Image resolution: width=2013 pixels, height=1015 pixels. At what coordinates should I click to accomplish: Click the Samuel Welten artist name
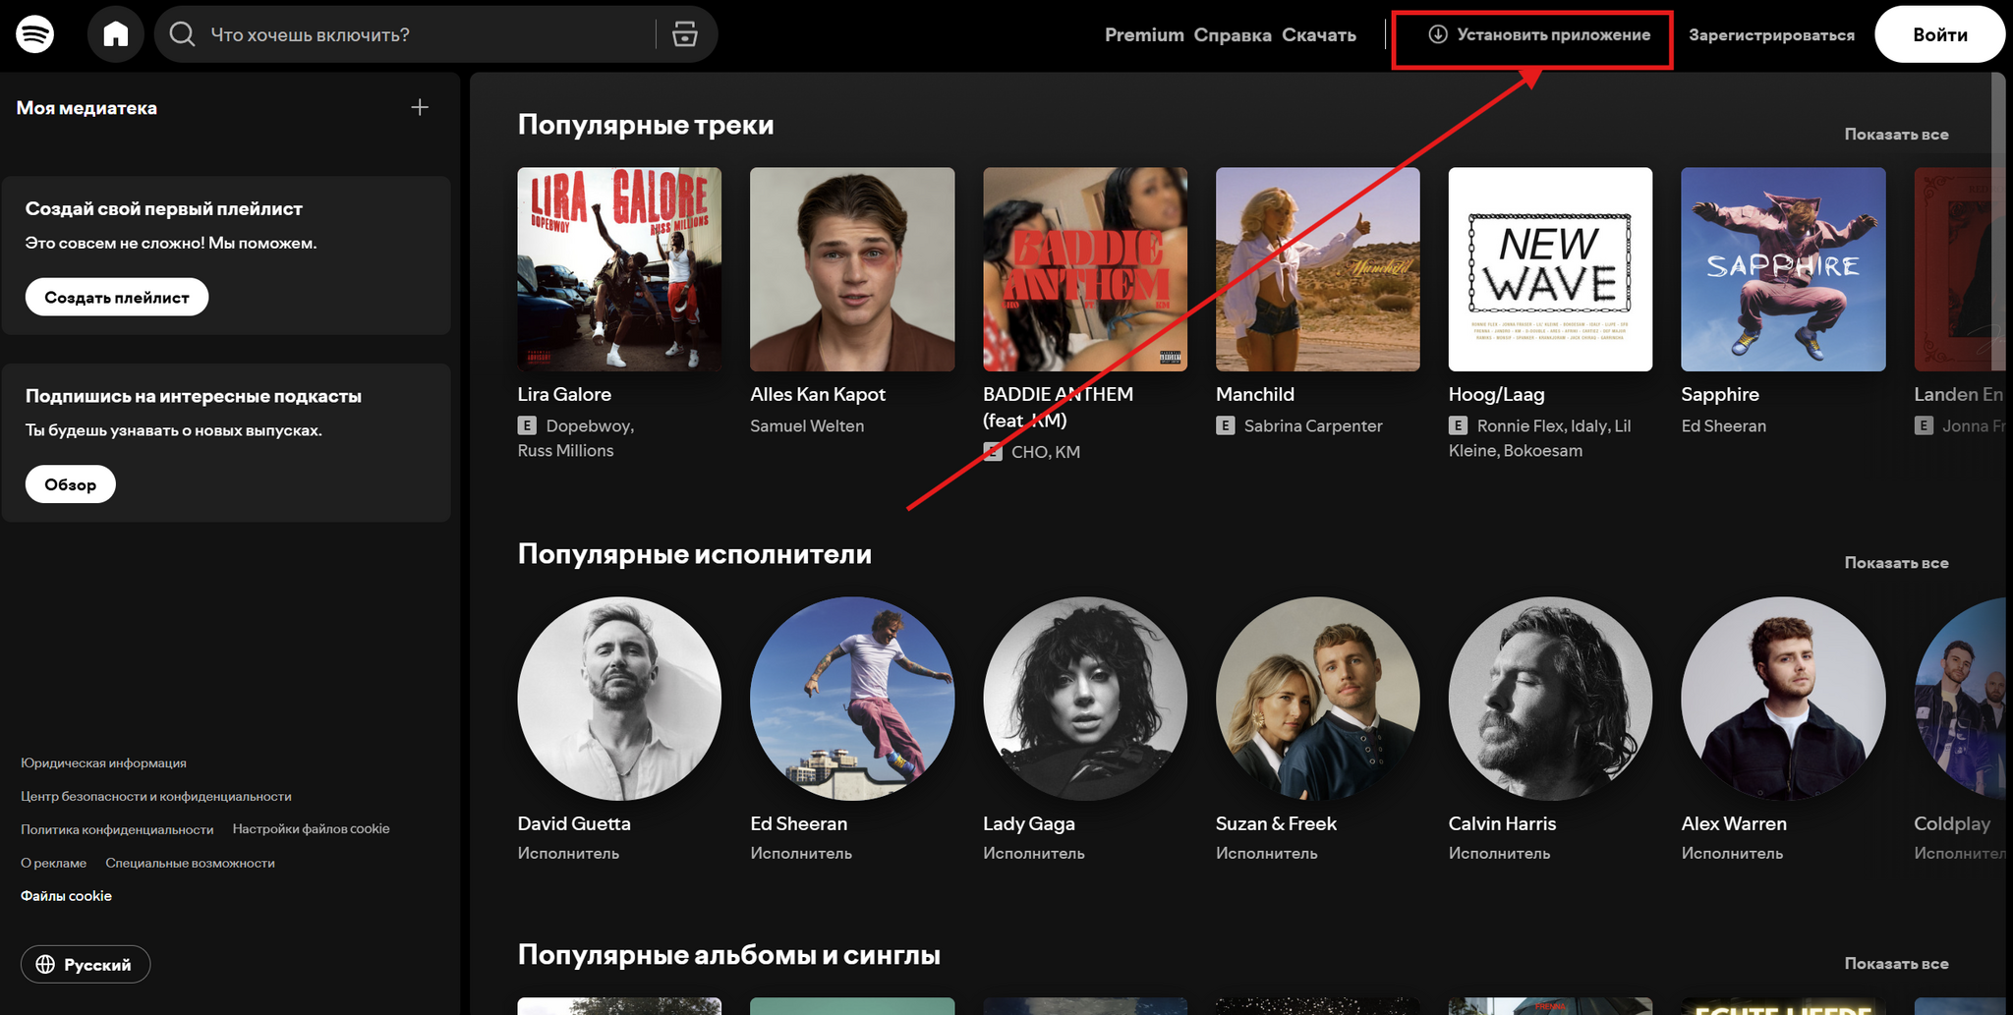(807, 425)
